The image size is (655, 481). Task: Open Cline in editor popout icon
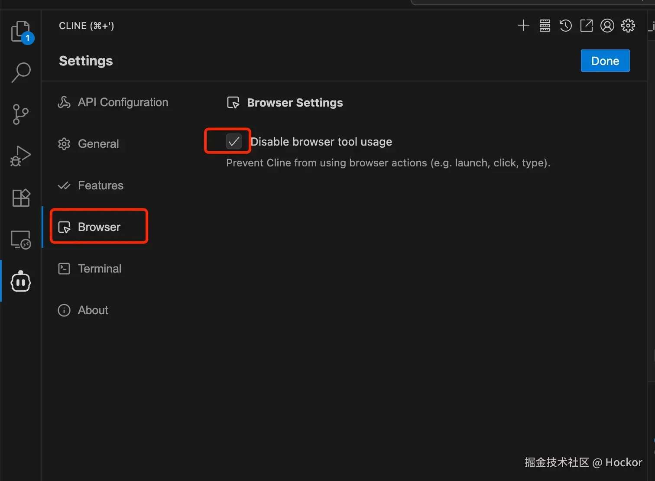click(587, 26)
